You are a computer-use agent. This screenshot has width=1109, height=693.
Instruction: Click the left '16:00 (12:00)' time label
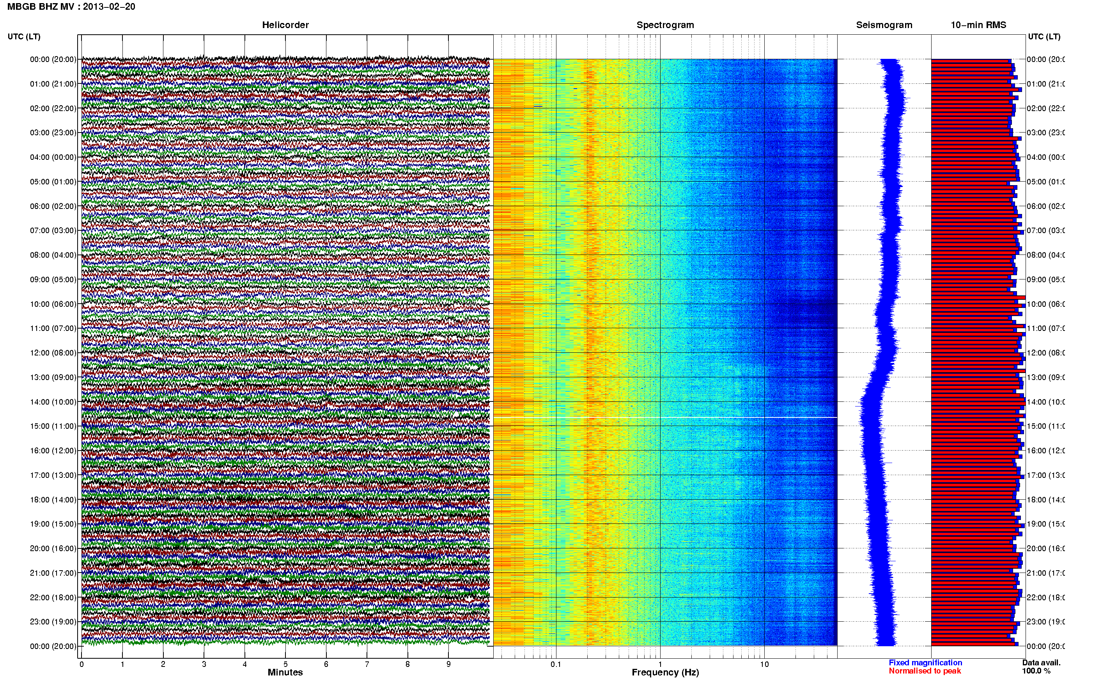[x=53, y=451]
